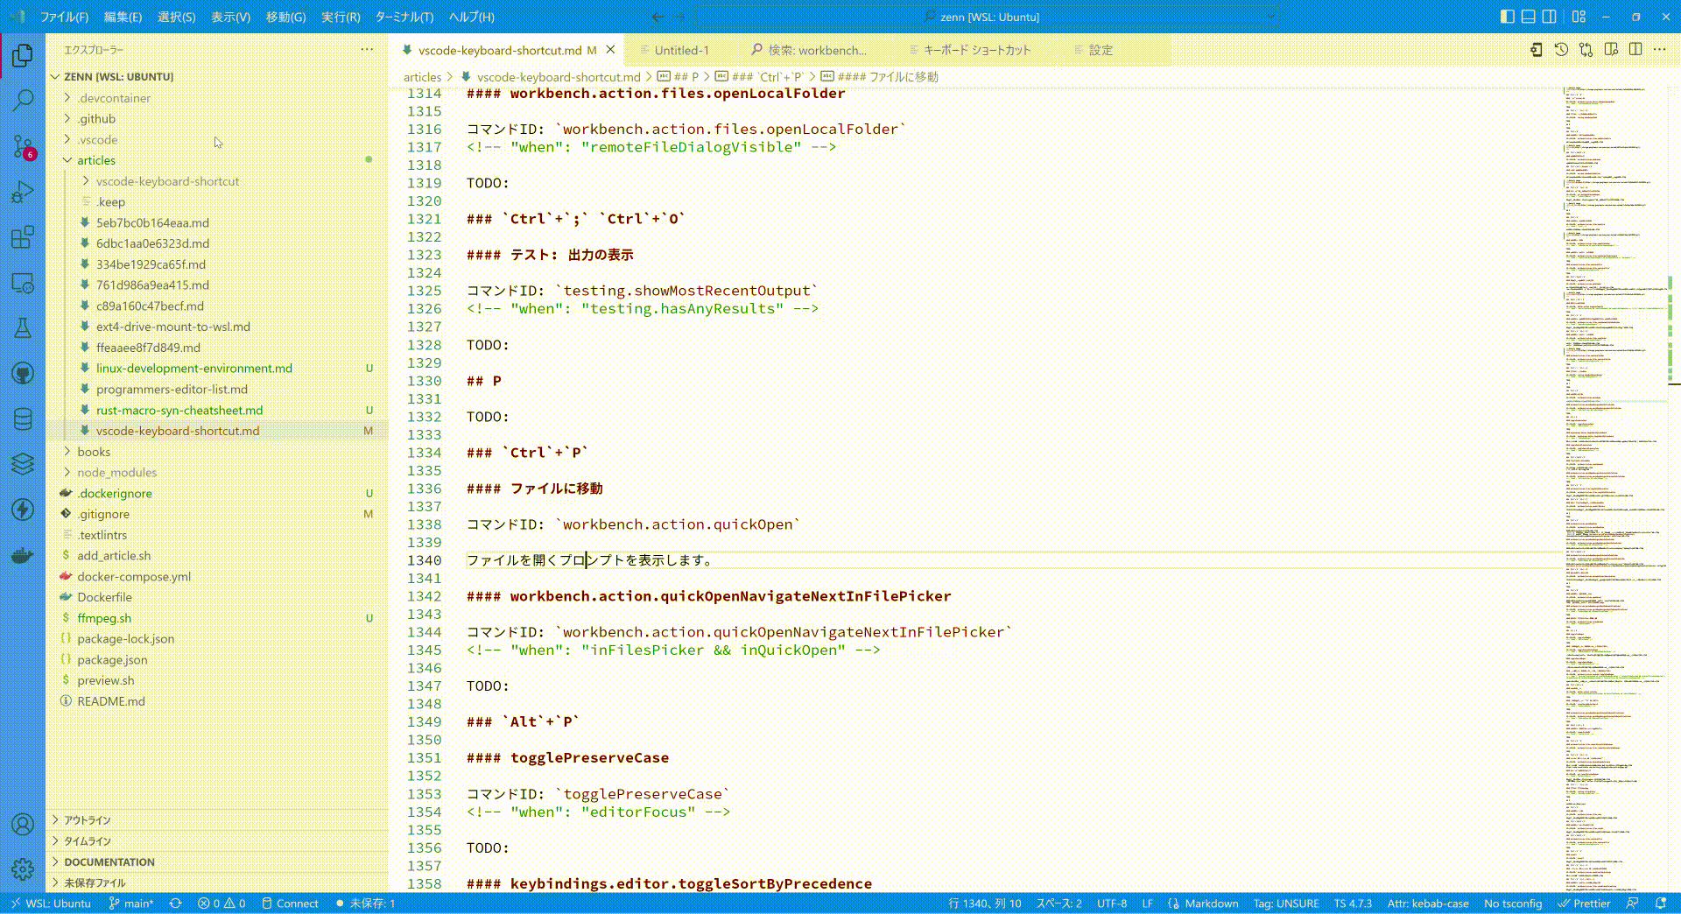Click Customize Layout icon in title bar
The height and width of the screenshot is (914, 1681).
click(1579, 17)
